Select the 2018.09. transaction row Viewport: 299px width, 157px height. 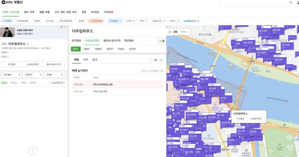pos(117,84)
